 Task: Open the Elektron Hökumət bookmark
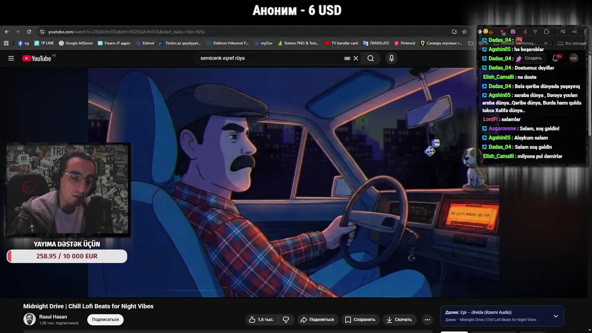(x=228, y=43)
